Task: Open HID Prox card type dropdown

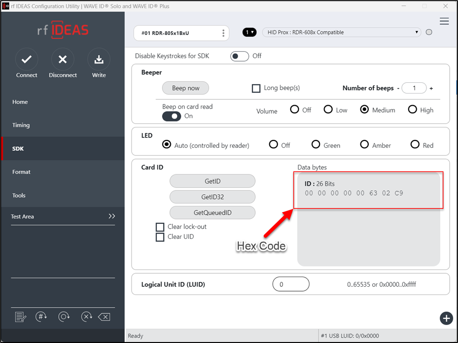Action: click(x=342, y=32)
